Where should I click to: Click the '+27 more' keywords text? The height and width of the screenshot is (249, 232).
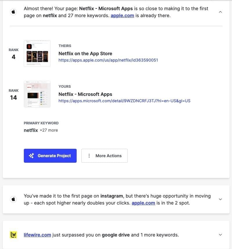pos(49,130)
